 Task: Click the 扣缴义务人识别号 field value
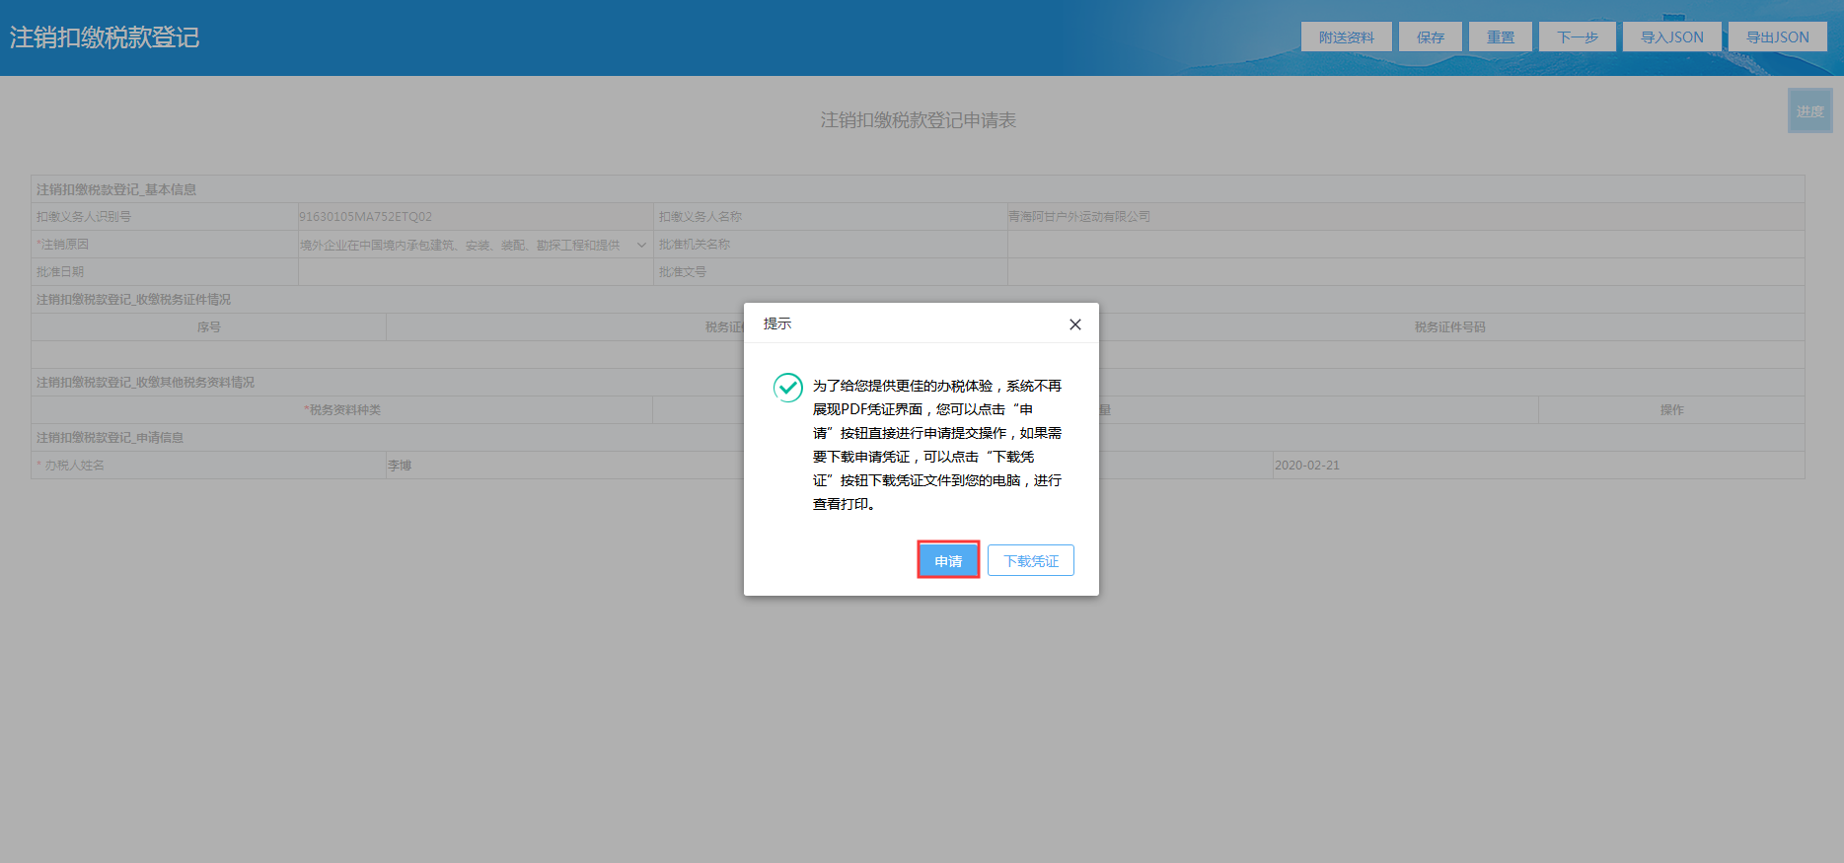(475, 217)
